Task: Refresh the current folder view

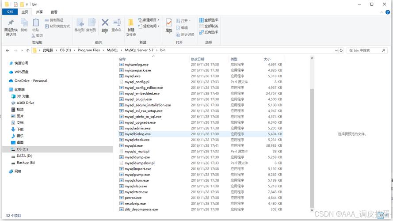Action: 341,50
